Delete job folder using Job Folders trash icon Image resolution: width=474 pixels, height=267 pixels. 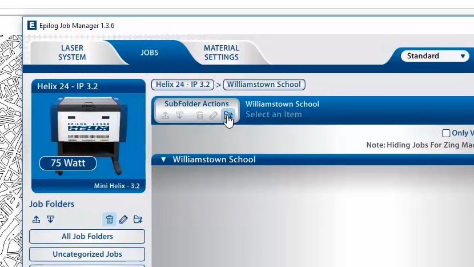click(110, 220)
